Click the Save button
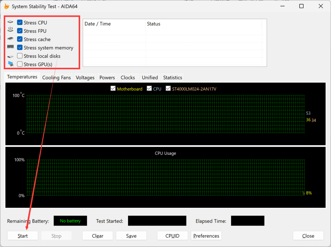The width and height of the screenshot is (331, 247). tap(131, 236)
